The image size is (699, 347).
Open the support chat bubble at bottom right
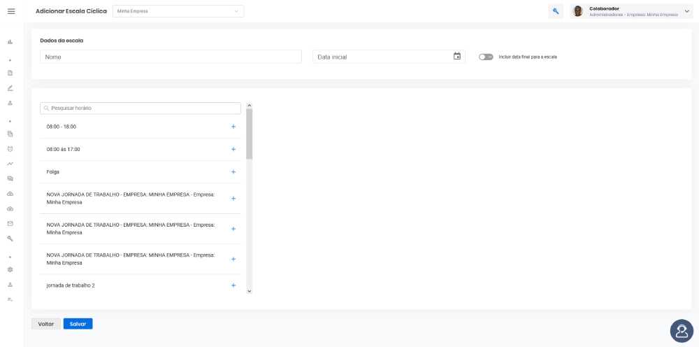click(x=682, y=331)
